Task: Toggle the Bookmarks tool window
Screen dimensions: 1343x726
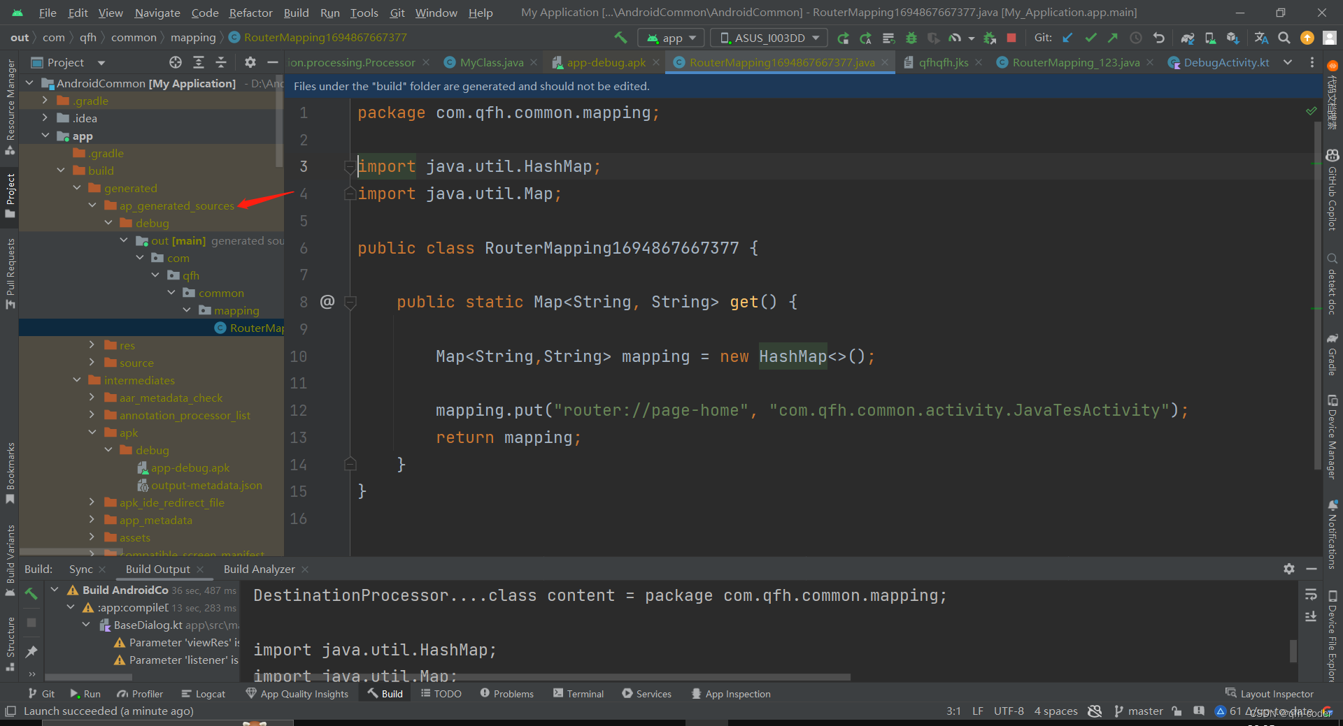Action: [10, 472]
